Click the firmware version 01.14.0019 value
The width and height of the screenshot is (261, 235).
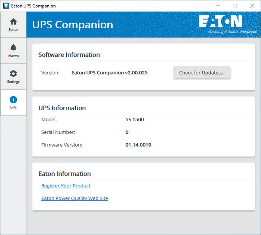(x=138, y=145)
